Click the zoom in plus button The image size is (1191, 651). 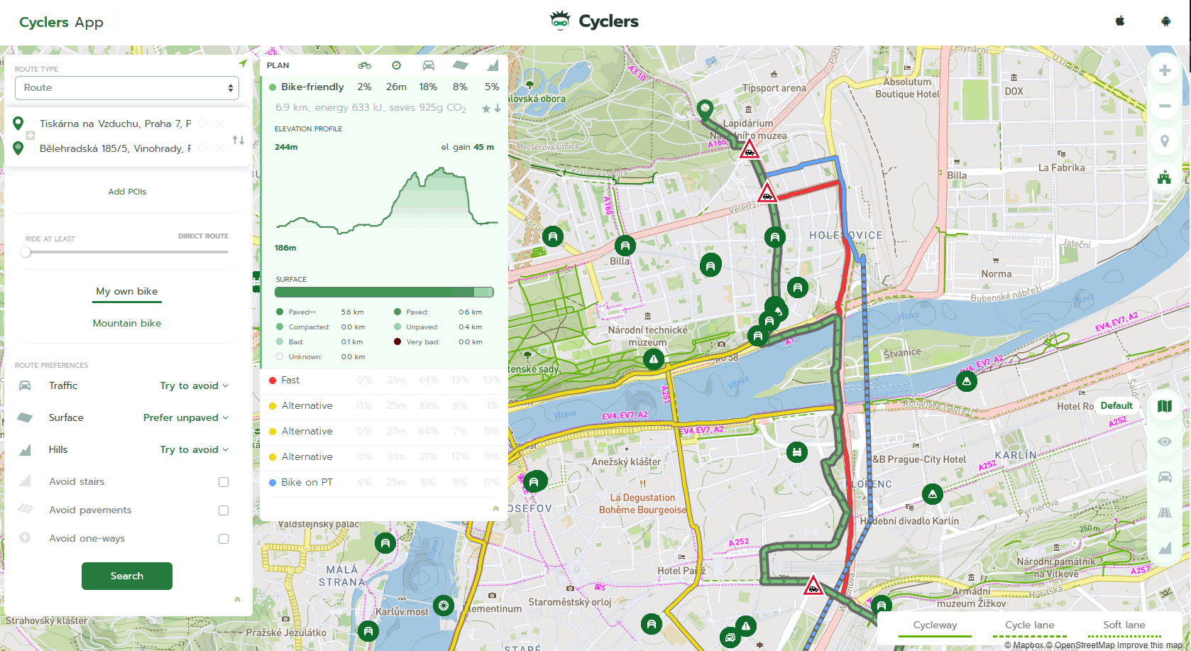pos(1164,71)
